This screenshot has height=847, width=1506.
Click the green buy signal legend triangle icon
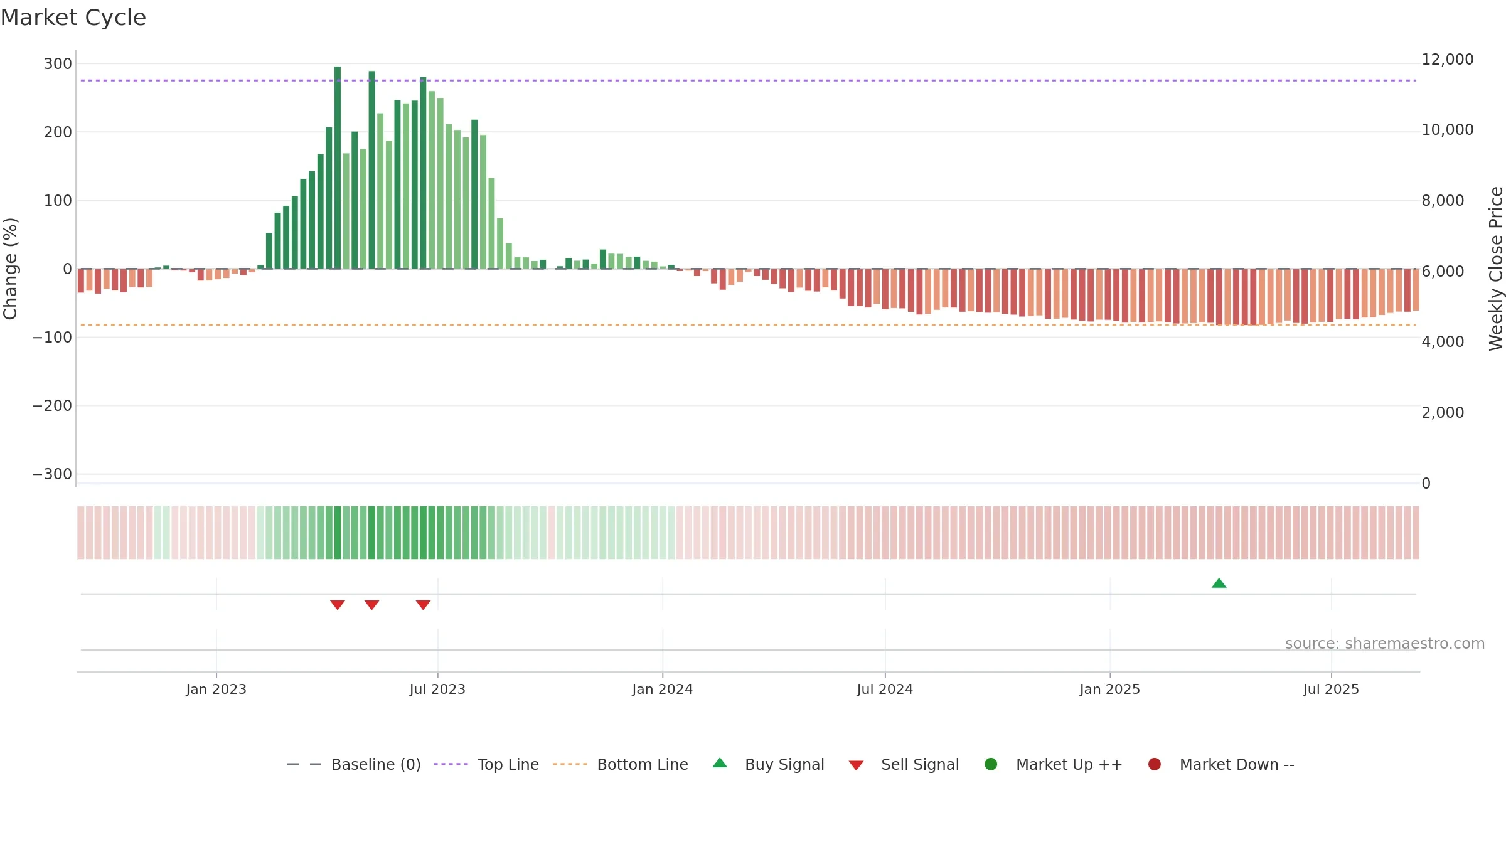click(x=720, y=763)
